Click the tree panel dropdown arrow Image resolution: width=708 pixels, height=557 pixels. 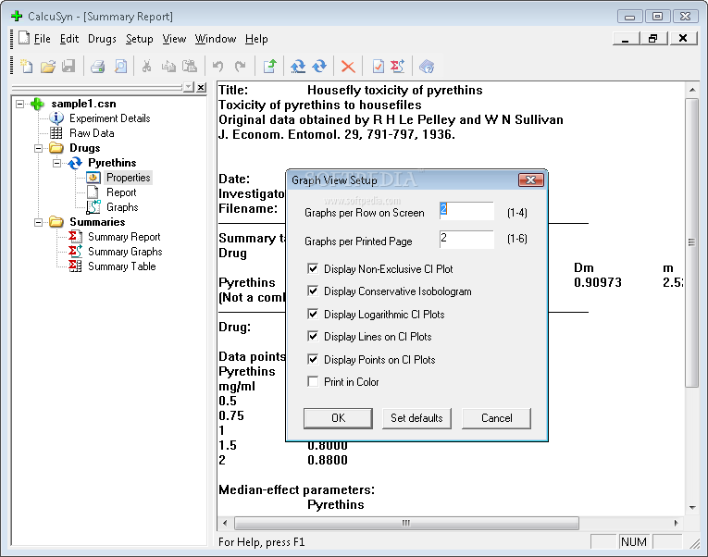(x=189, y=87)
